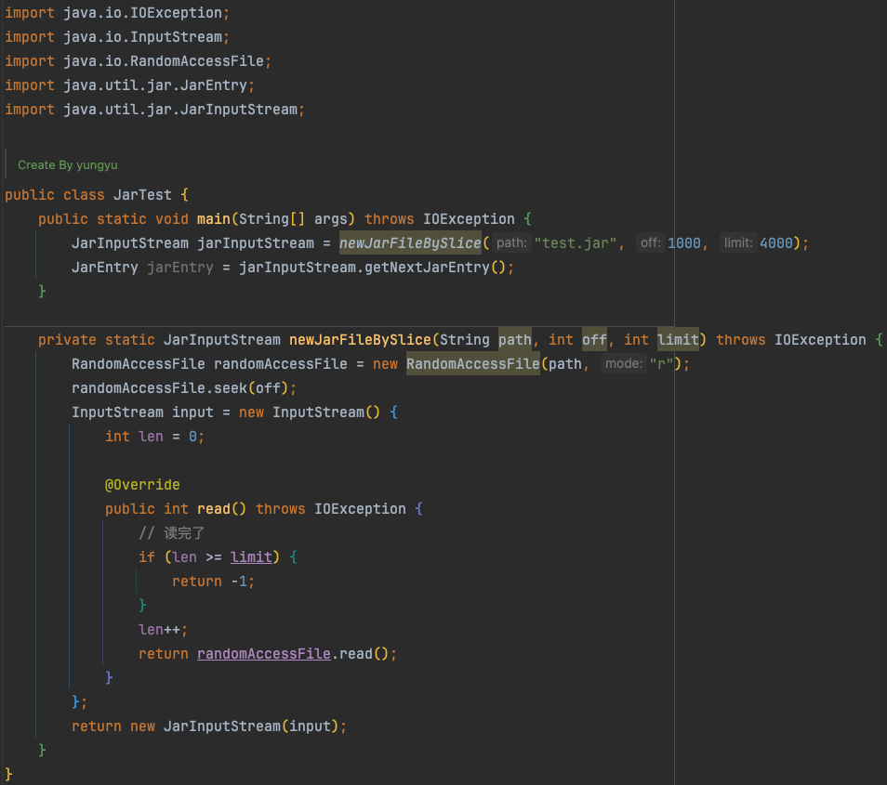Click the import java.io.IOException line
Viewport: 887px width, 785px height.
click(117, 12)
